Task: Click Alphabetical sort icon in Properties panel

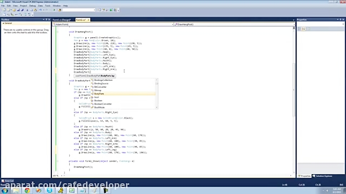Action: pyautogui.click(x=303, y=29)
